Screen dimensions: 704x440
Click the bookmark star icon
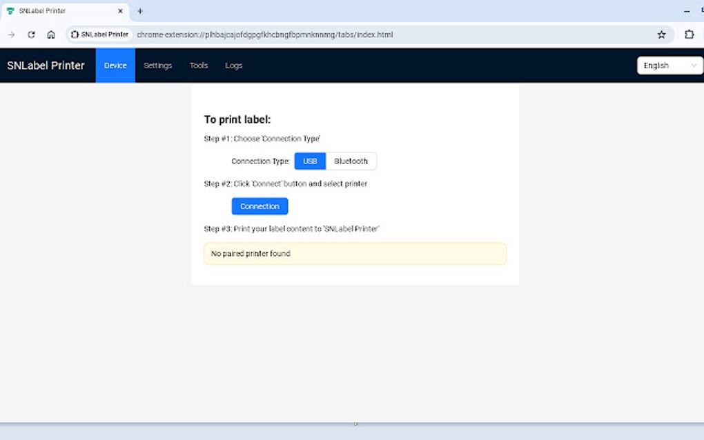click(661, 34)
